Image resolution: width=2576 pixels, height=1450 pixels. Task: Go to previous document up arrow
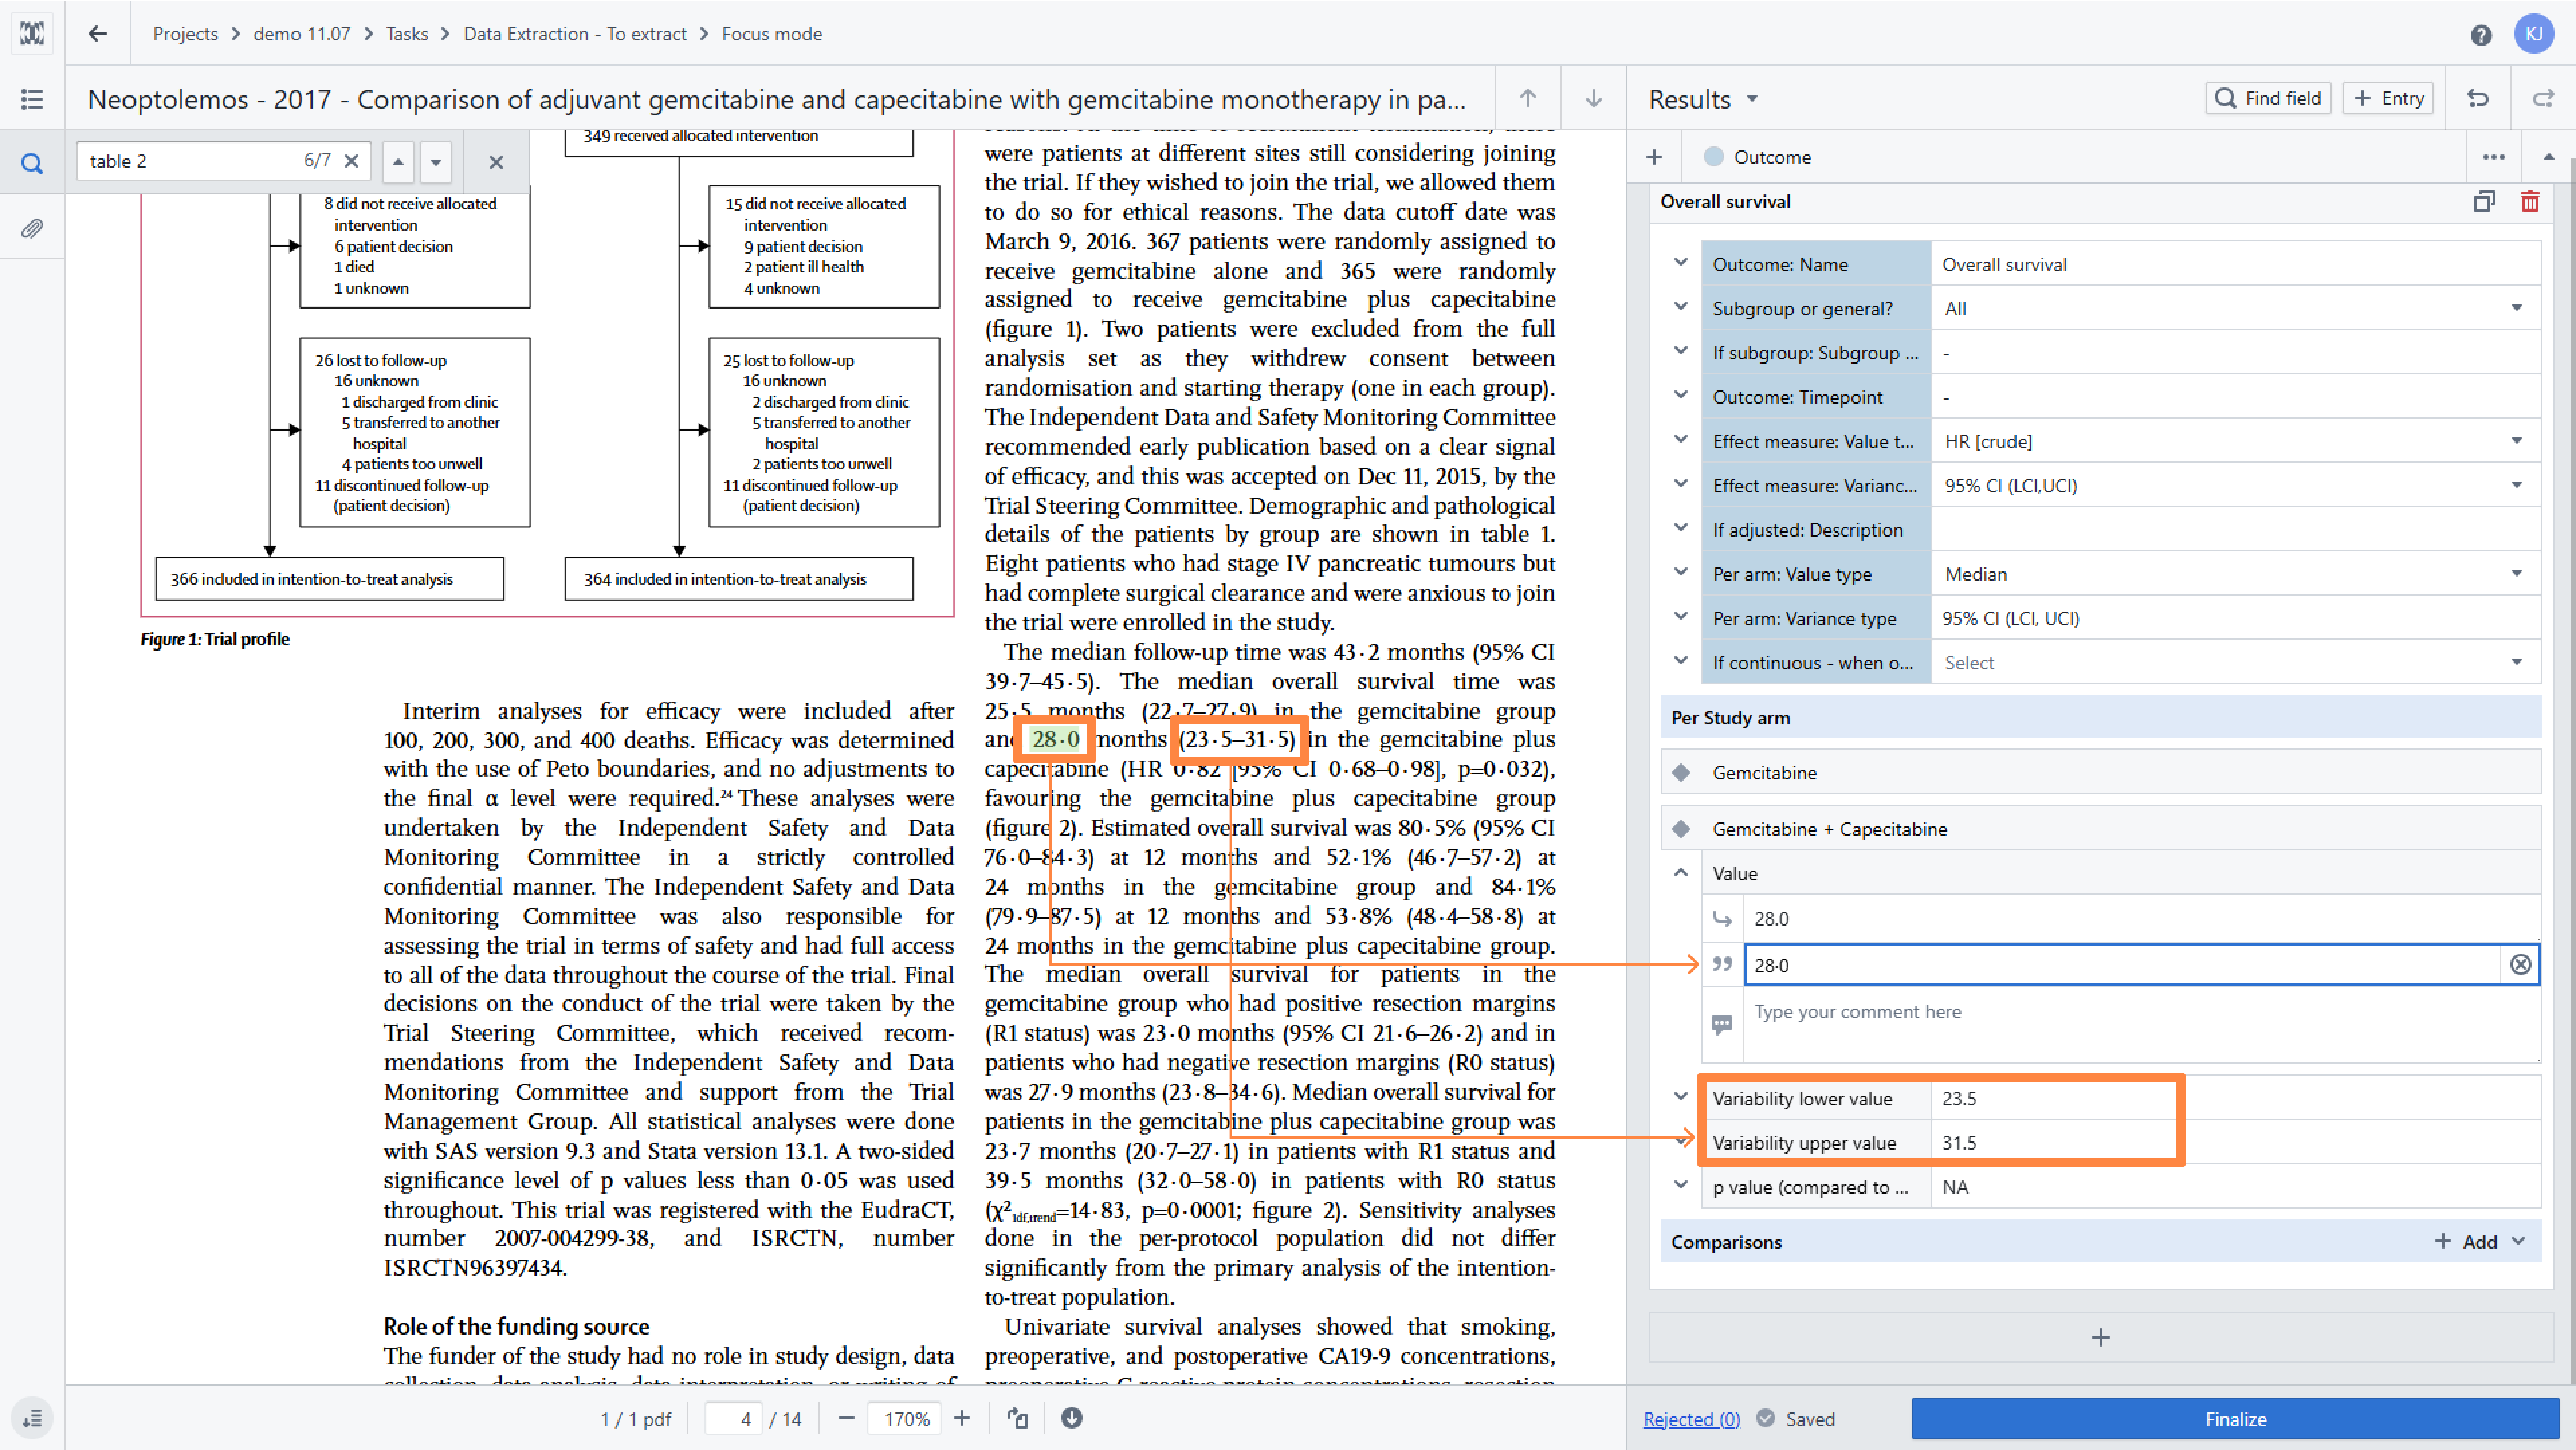tap(1528, 98)
